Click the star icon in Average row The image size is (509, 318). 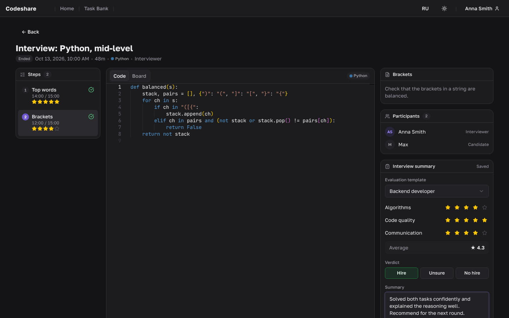[473, 248]
